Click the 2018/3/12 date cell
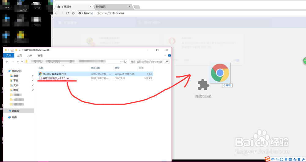Viewport: 306px width, 162px height. point(101,78)
